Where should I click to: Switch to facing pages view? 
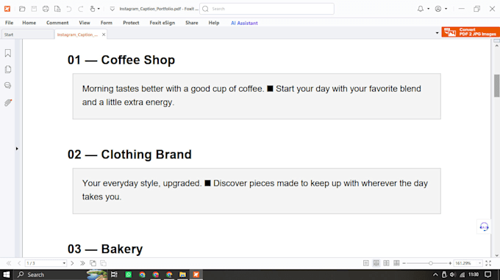point(386,263)
